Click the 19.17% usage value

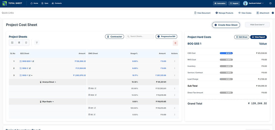tap(135, 75)
